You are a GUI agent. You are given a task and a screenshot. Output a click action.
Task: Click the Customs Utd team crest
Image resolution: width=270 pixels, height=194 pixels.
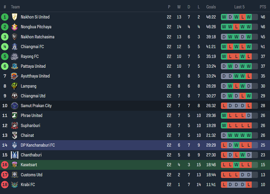(x=15, y=175)
